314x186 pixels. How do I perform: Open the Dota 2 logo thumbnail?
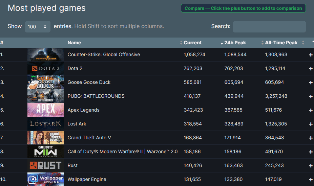(45, 68)
